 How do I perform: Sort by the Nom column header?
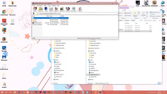[x=34, y=16]
